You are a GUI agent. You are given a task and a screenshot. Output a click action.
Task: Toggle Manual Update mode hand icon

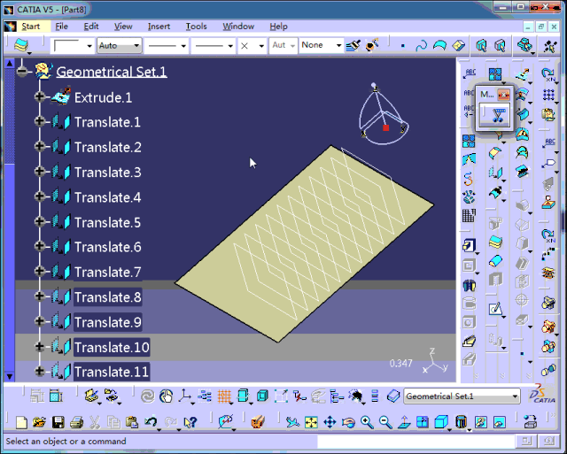pyautogui.click(x=166, y=396)
